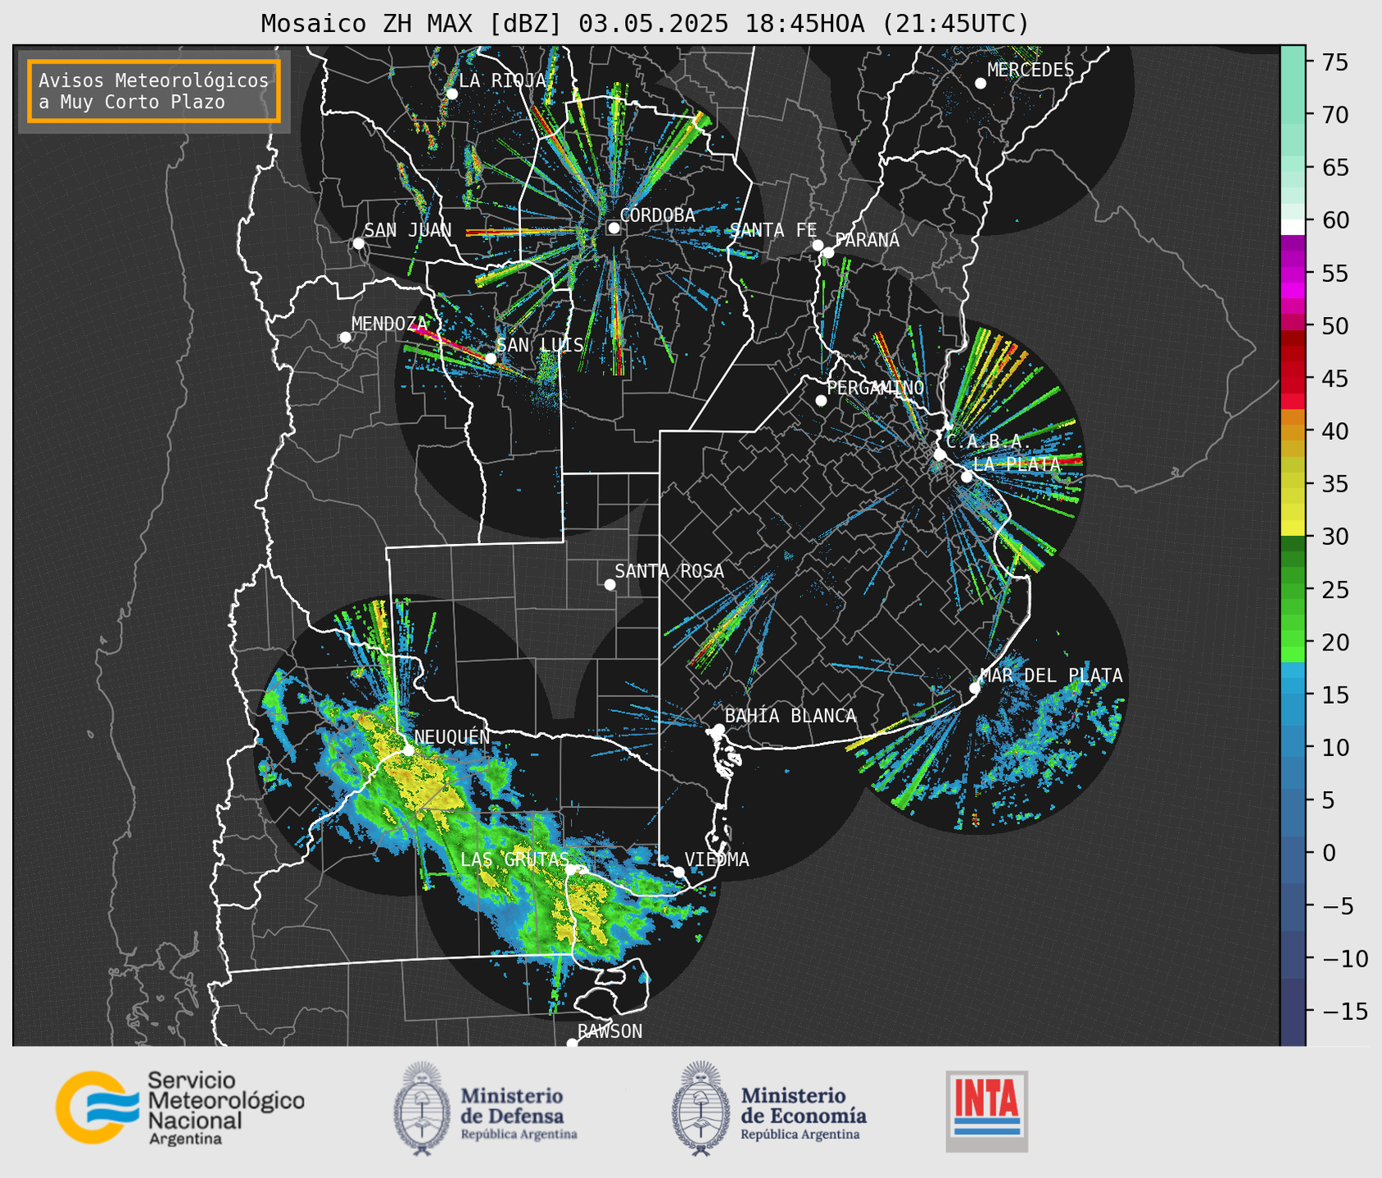Click the BAHÍA BLANCA label text
Screen dimensions: 1382x1178
coord(790,716)
